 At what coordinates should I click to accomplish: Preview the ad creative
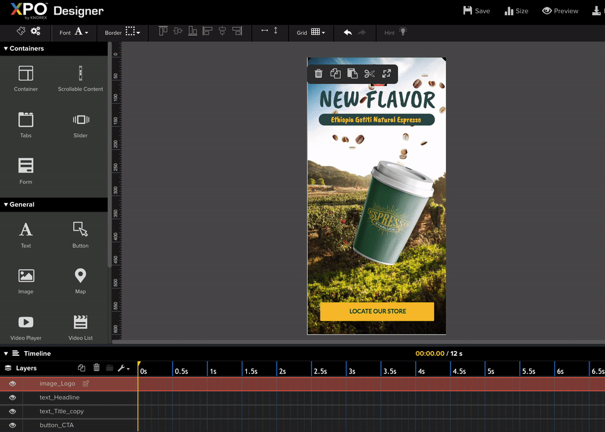[560, 11]
